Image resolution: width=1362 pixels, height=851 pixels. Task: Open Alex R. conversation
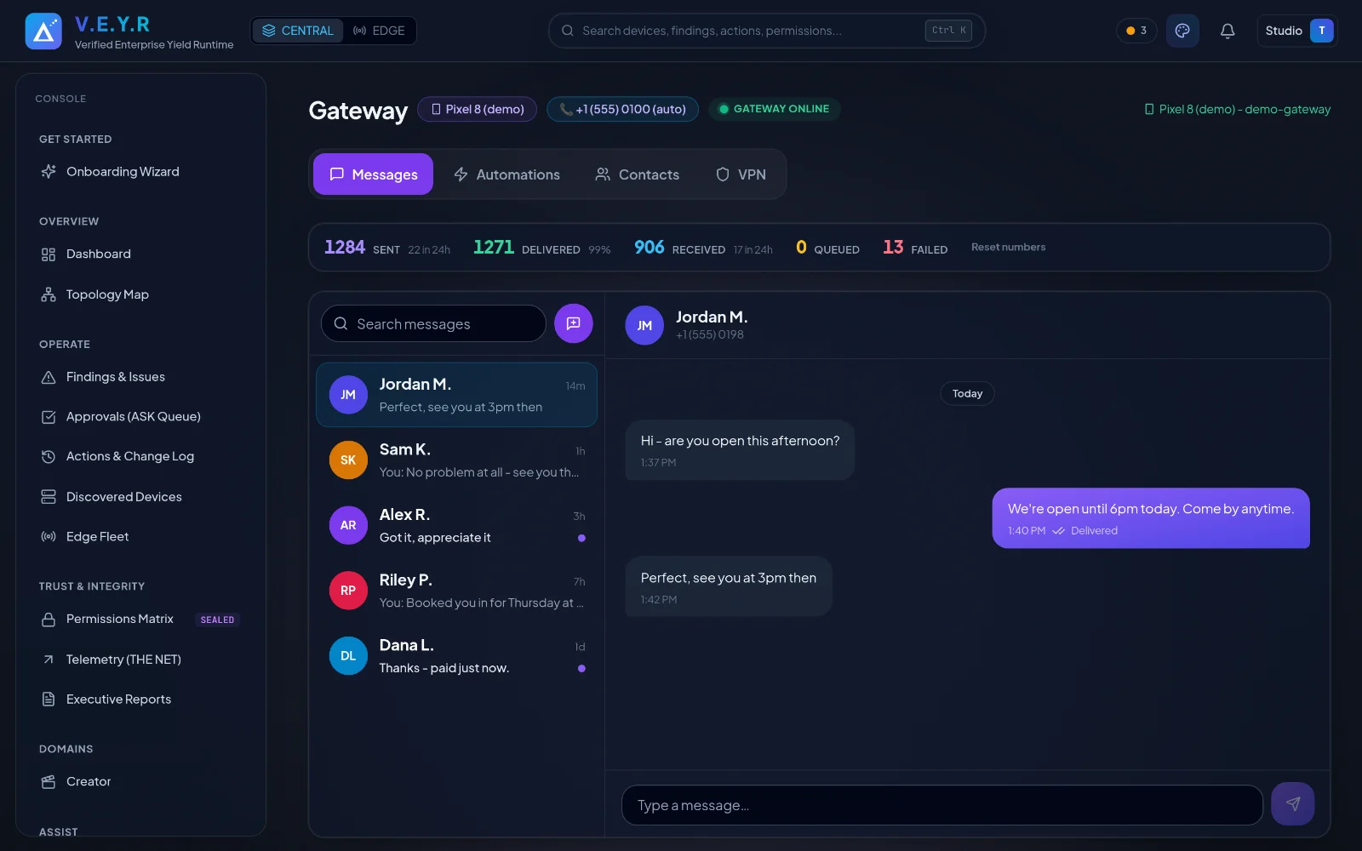[456, 526]
